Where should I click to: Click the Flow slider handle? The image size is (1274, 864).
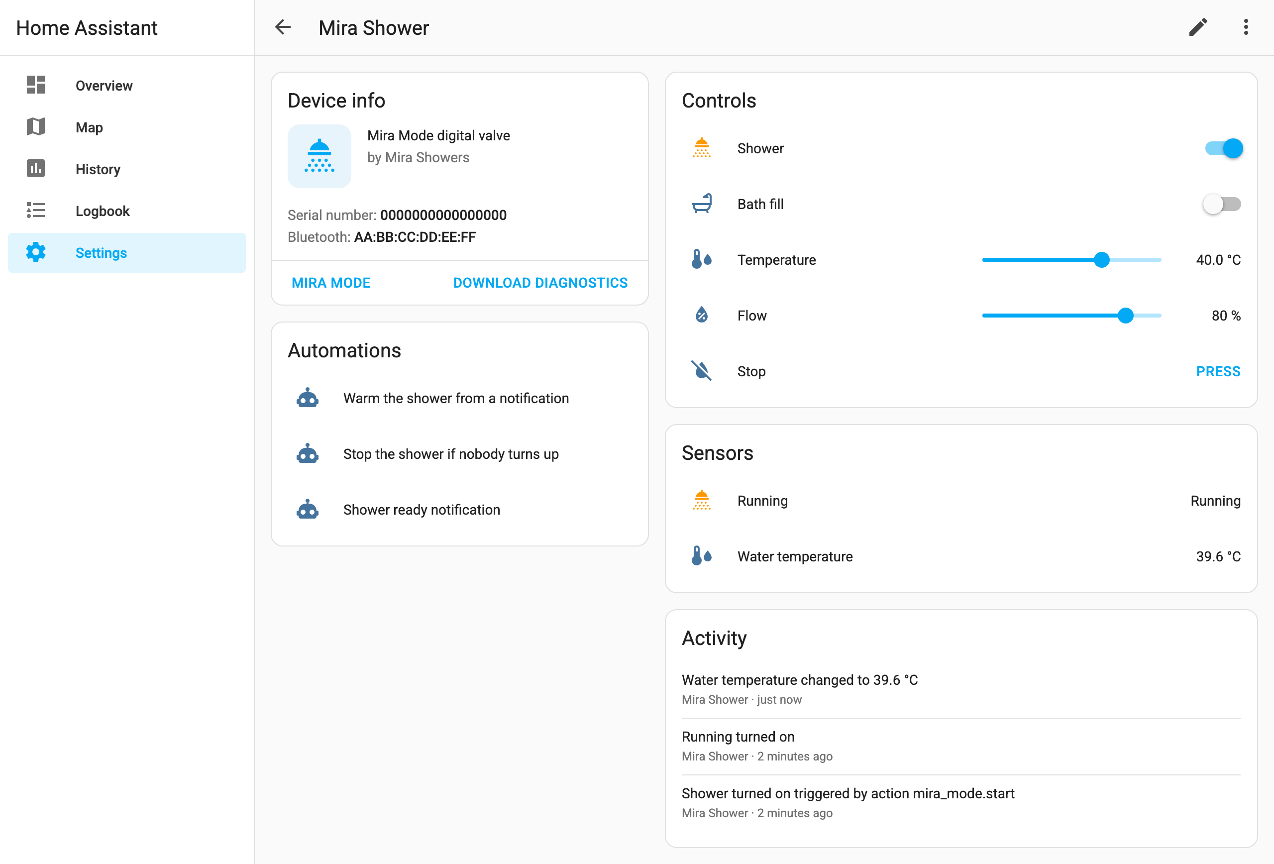[1125, 315]
